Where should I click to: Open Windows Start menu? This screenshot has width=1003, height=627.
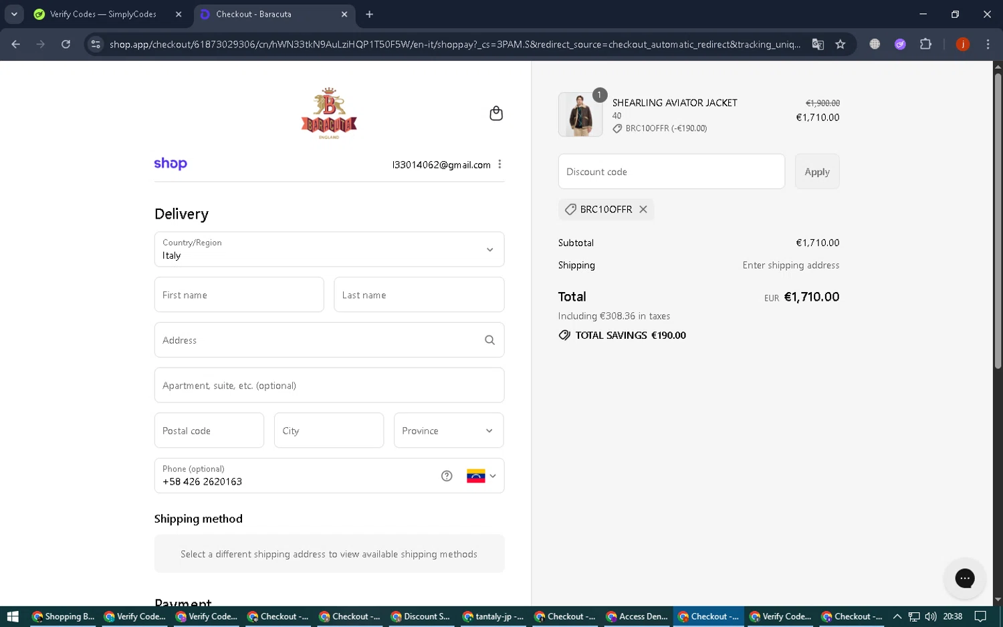click(x=12, y=616)
